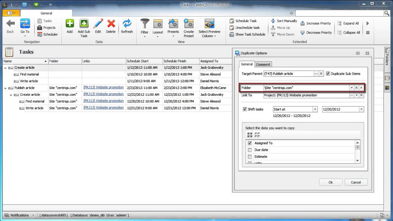
Task: Click Collapse All
Action: (348, 33)
